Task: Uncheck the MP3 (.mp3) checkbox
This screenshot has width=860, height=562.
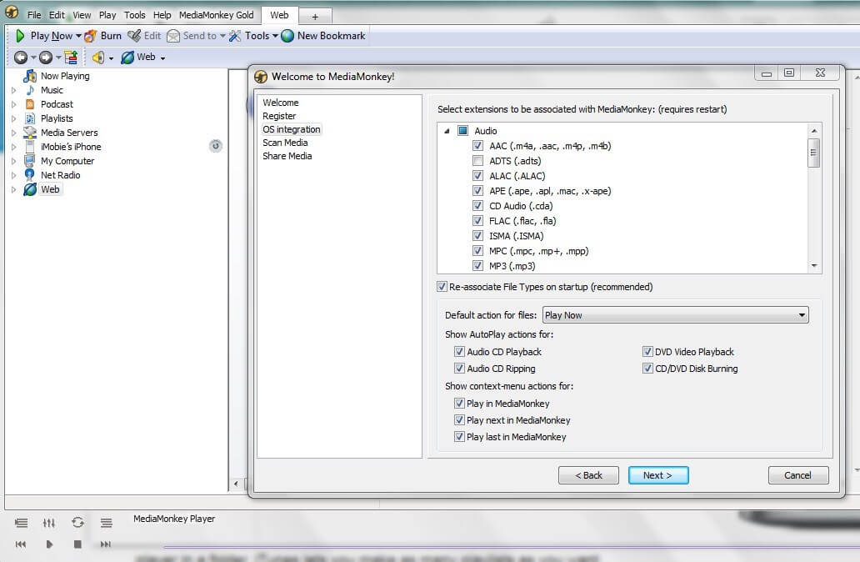Action: tap(477, 266)
